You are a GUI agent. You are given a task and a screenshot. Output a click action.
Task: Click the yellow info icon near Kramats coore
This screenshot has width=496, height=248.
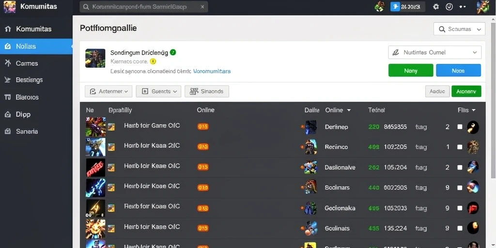(153, 62)
